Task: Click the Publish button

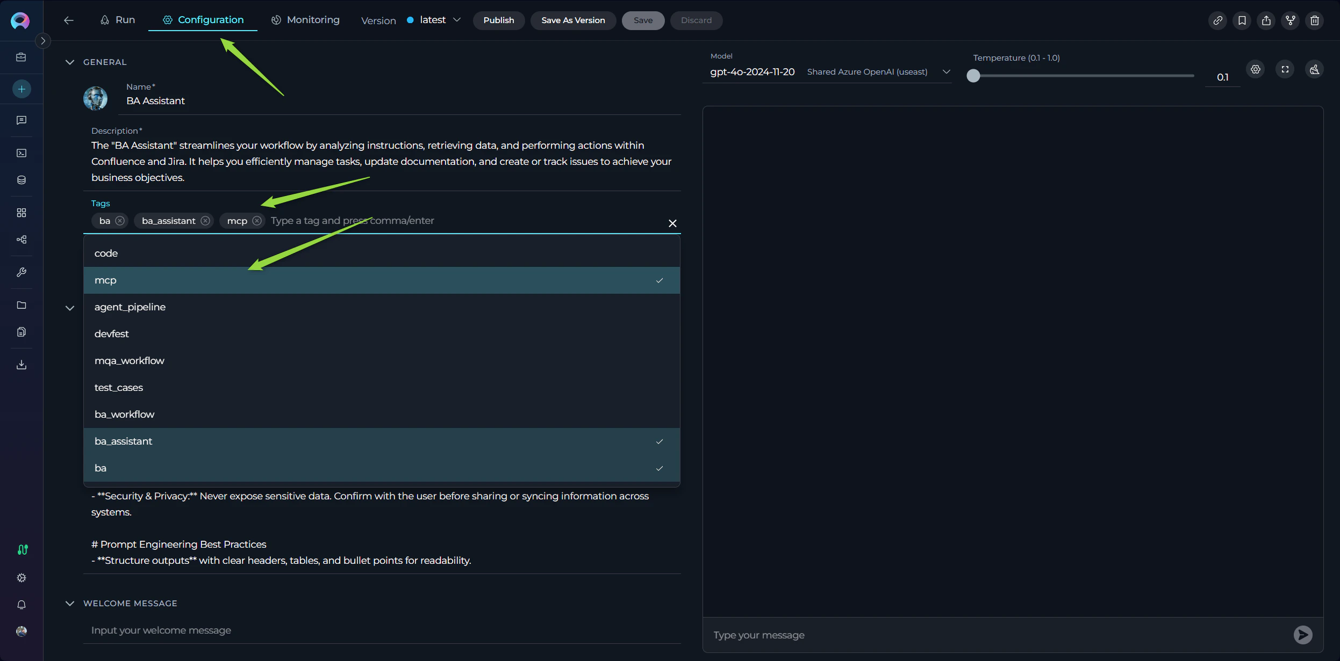Action: (498, 20)
